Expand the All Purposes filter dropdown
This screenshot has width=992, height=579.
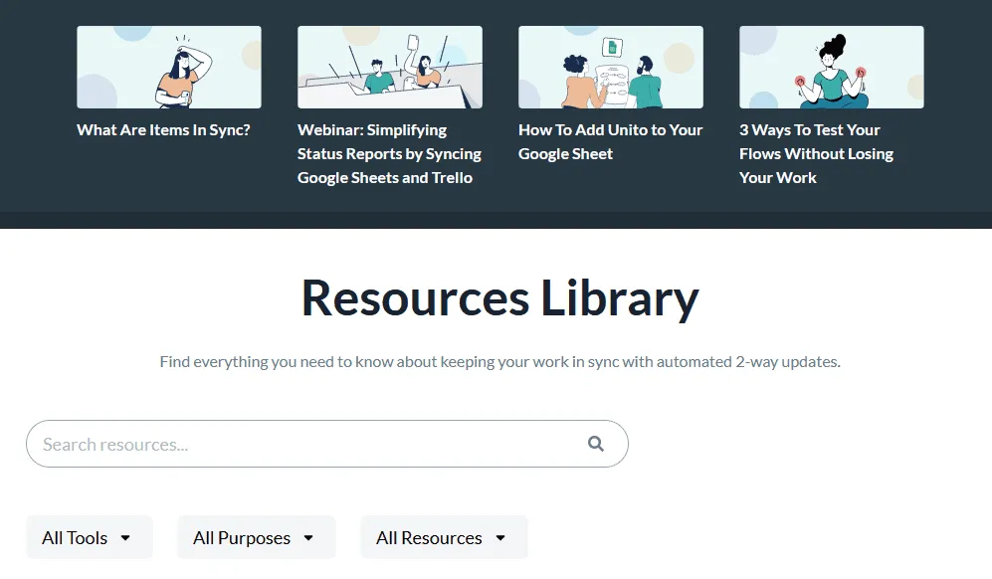[255, 538]
